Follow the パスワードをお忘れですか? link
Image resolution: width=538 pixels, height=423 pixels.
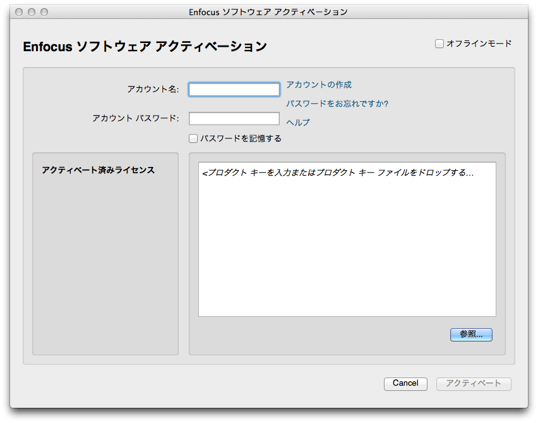click(x=337, y=104)
